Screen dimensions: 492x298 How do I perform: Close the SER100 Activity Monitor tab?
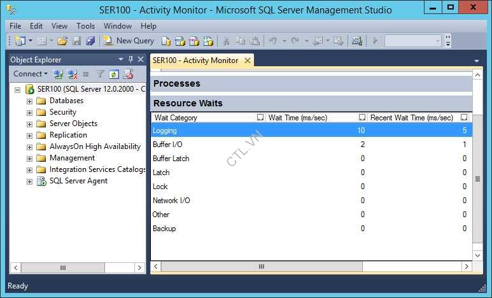[x=248, y=60]
